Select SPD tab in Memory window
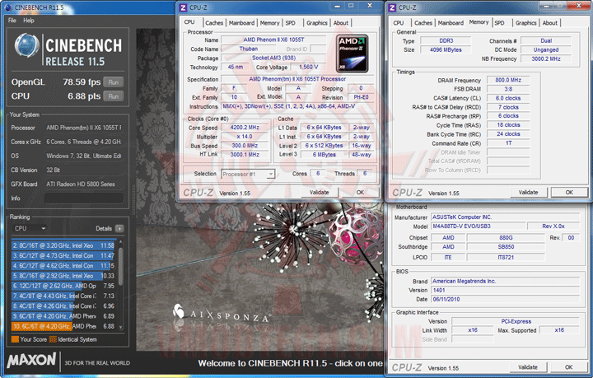 coord(500,23)
